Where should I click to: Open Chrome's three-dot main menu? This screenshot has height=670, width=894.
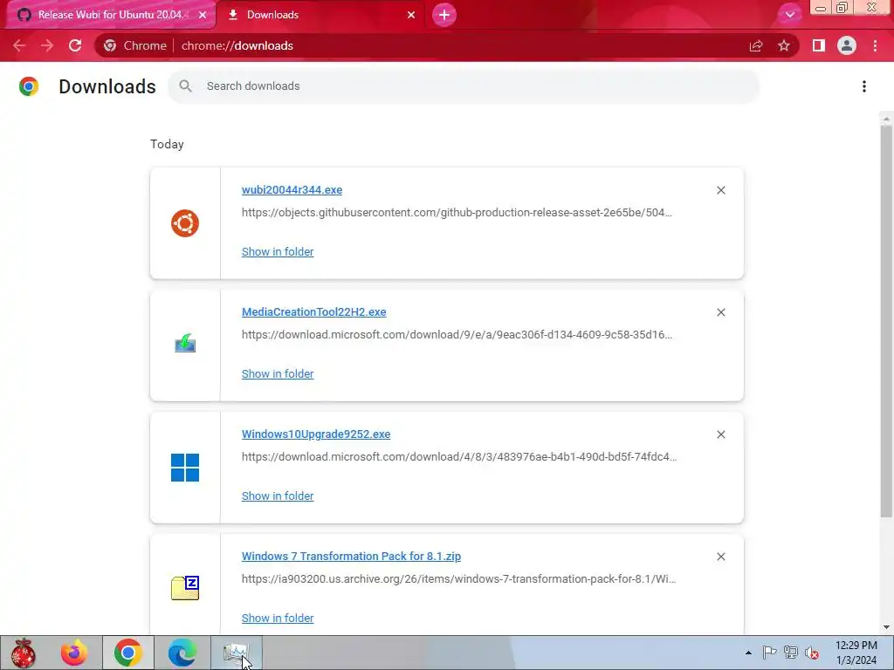(x=875, y=45)
